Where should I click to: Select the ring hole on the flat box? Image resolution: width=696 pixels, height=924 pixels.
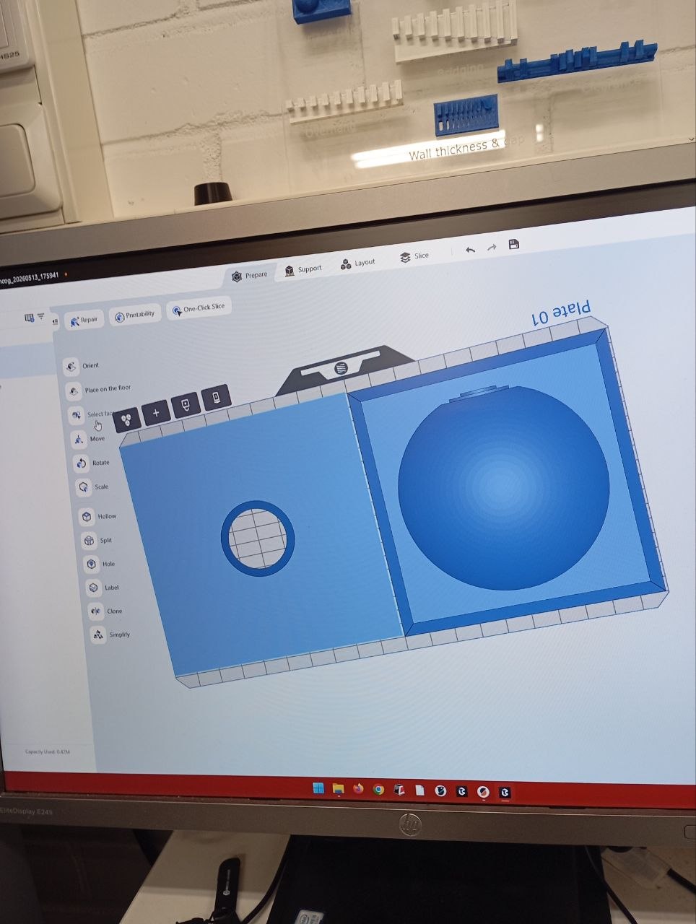(258, 538)
